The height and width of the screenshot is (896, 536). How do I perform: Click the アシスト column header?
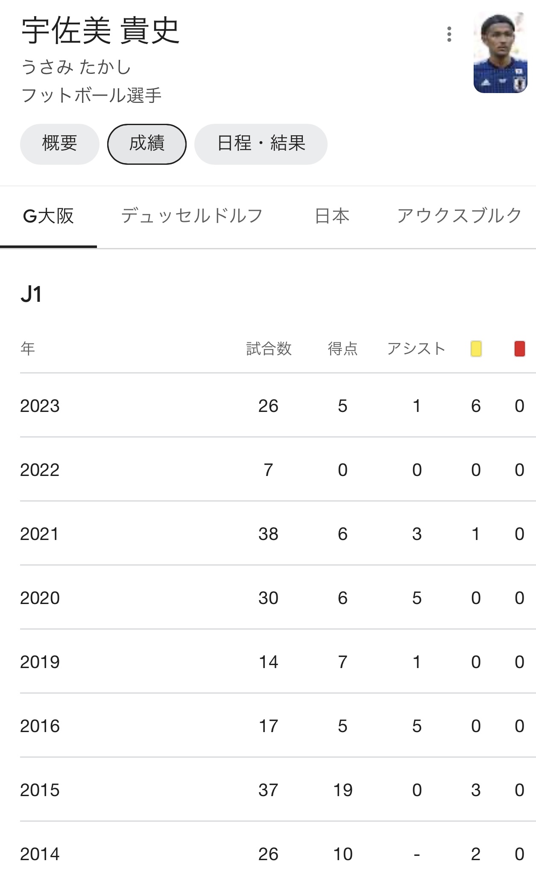[x=416, y=349]
